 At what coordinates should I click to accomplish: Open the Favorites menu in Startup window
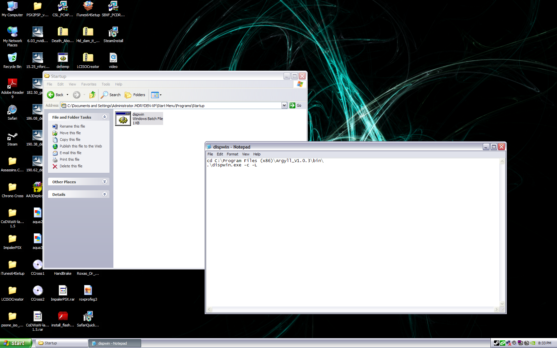click(89, 84)
